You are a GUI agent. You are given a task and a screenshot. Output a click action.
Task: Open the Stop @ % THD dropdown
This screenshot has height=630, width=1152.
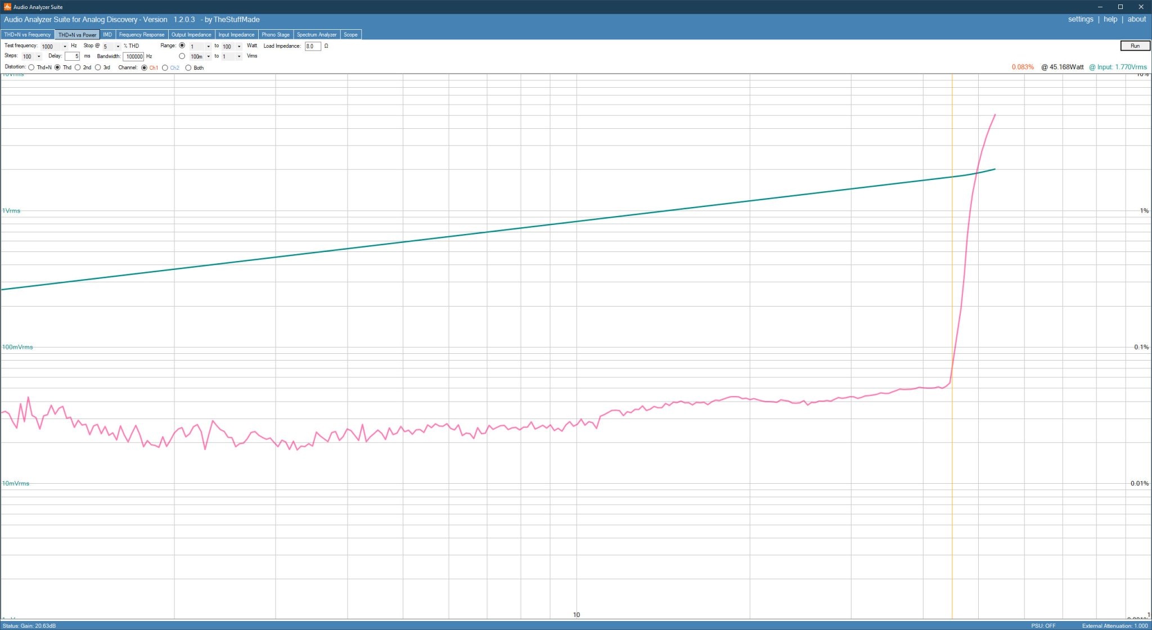click(118, 46)
